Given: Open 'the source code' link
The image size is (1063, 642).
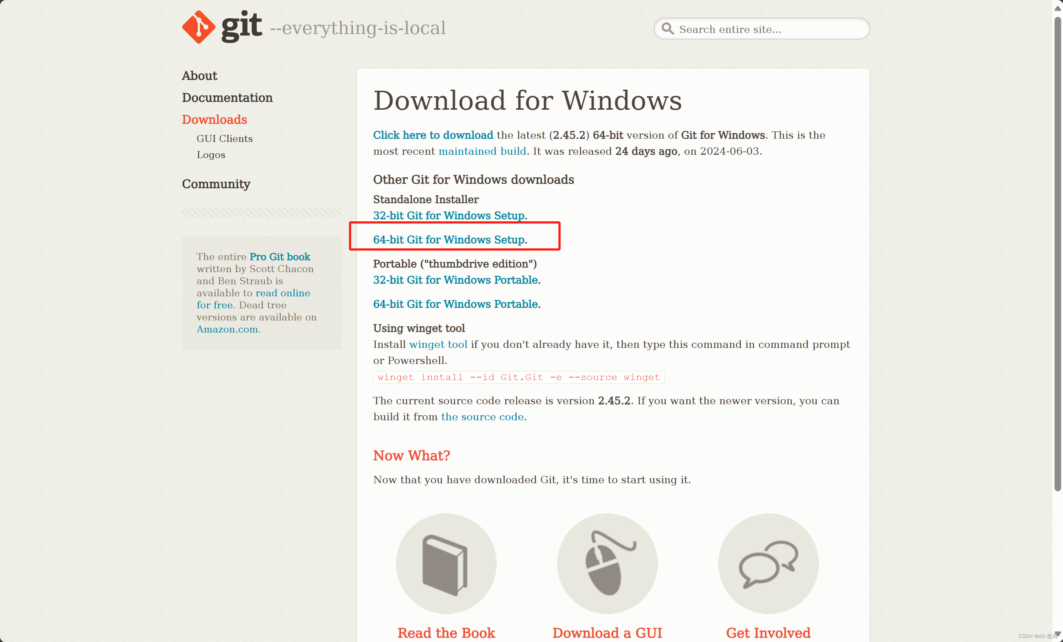Looking at the screenshot, I should (482, 417).
